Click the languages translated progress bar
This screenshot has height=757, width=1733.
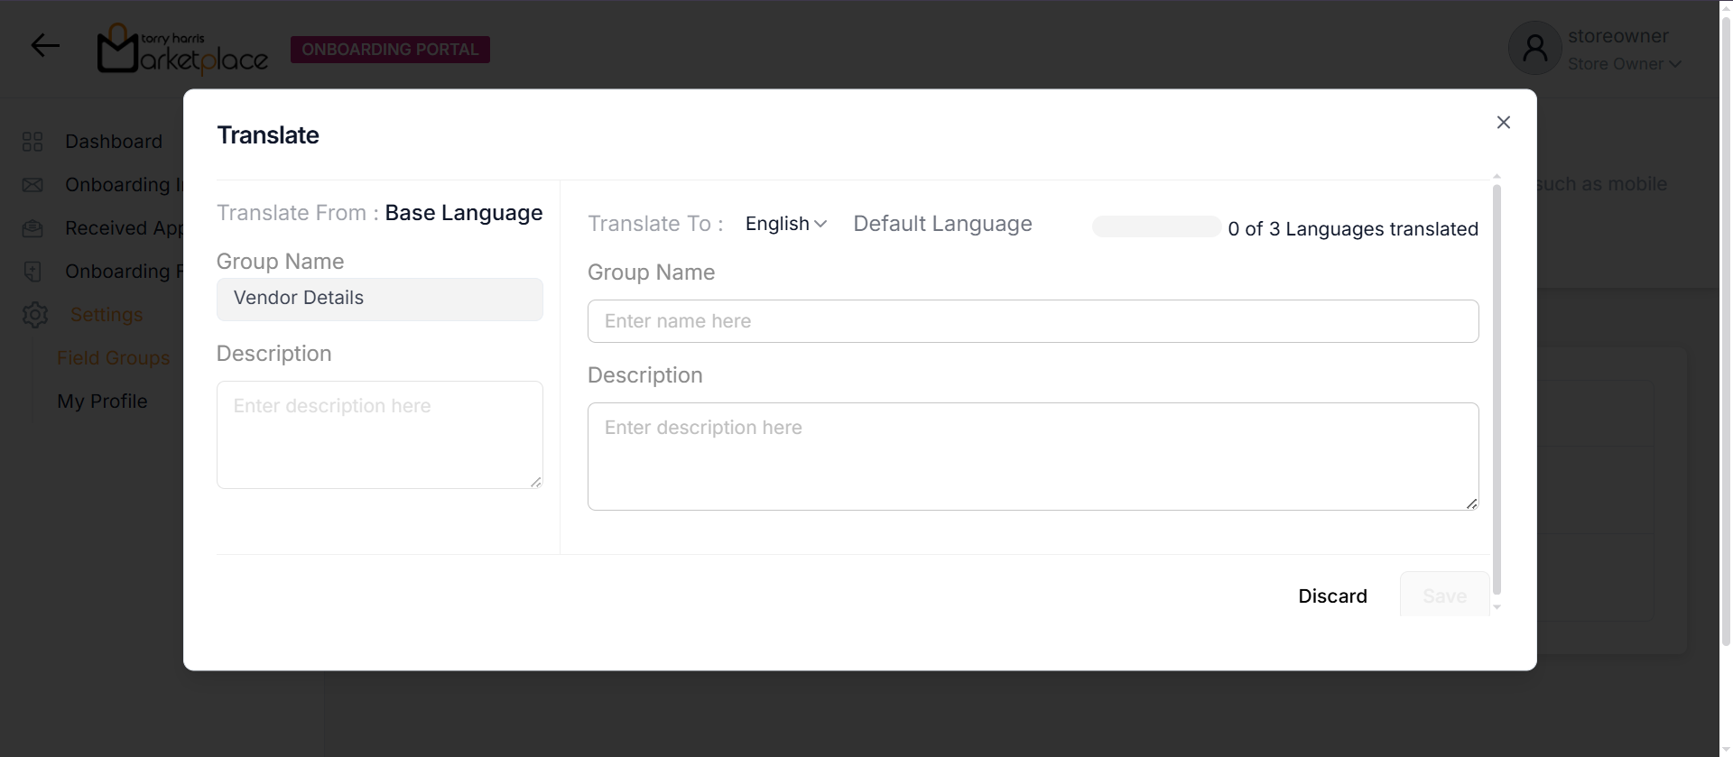[x=1156, y=227]
